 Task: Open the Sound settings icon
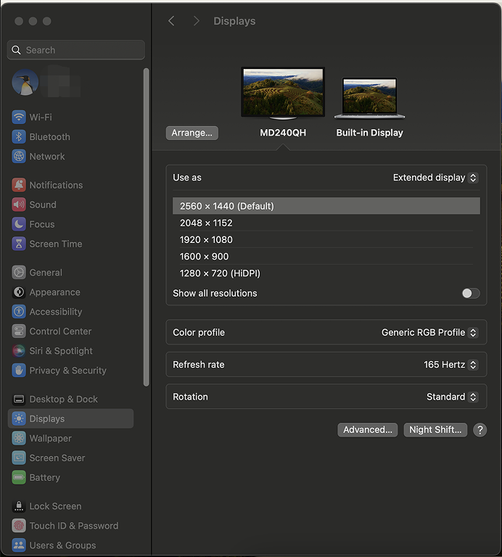click(x=19, y=205)
